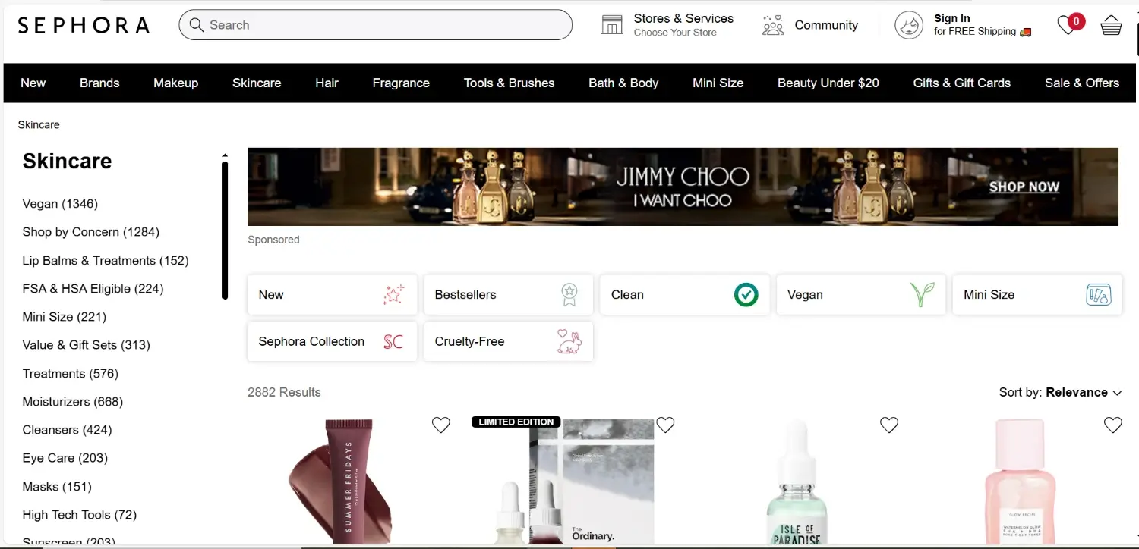The height and width of the screenshot is (549, 1139).
Task: Click the SC icon on Sephora Collection
Action: pos(393,341)
